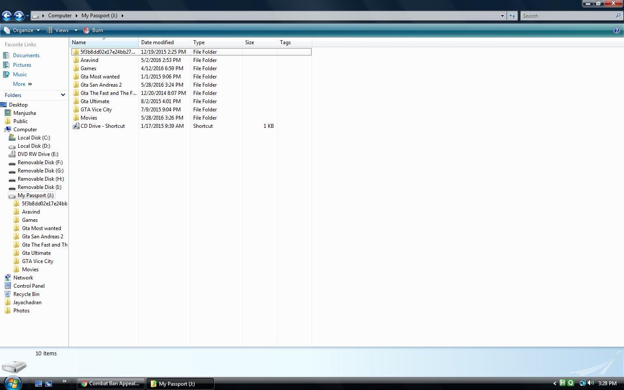Expand More favorite links
This screenshot has height=390, width=624.
pos(23,84)
